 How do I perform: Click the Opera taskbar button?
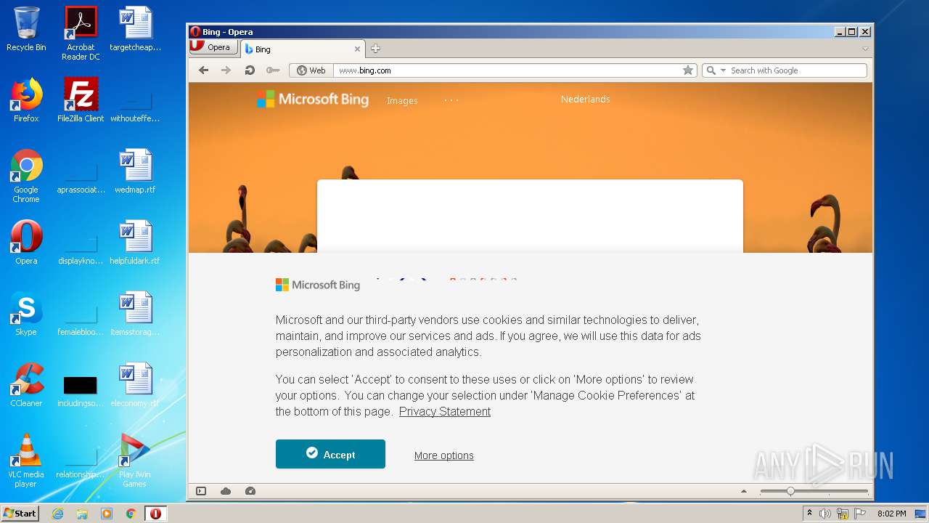[155, 514]
